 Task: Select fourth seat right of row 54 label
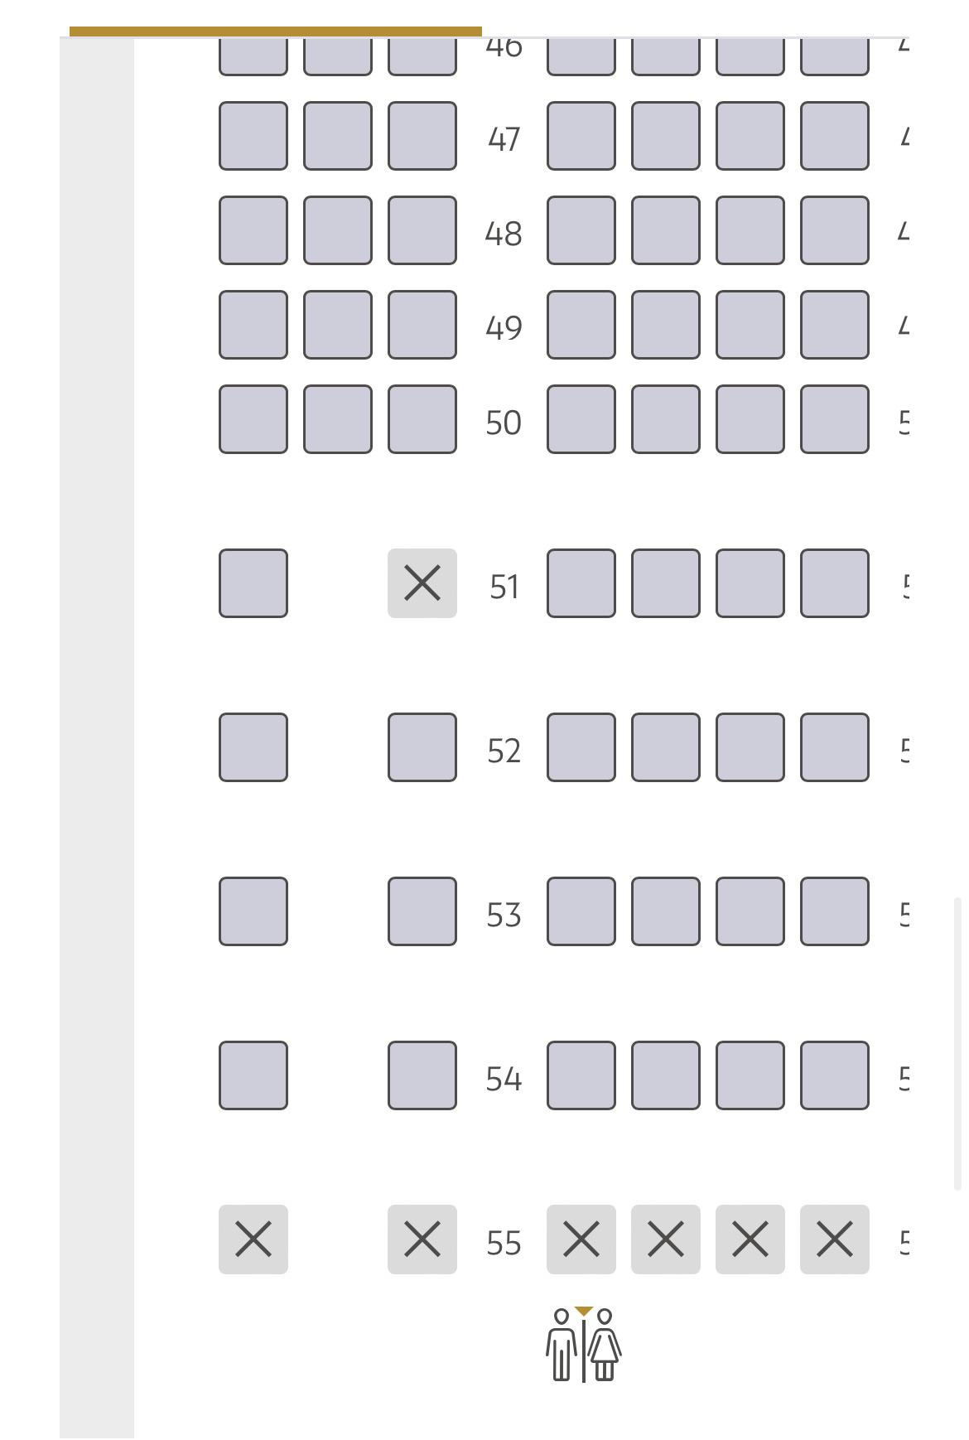[x=834, y=1075]
